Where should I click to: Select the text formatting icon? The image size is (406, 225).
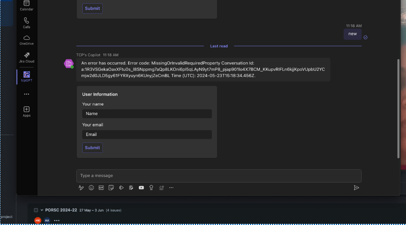click(x=81, y=187)
